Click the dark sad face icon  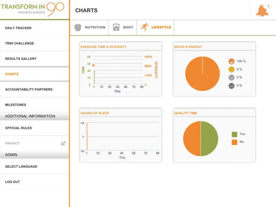pos(231,85)
